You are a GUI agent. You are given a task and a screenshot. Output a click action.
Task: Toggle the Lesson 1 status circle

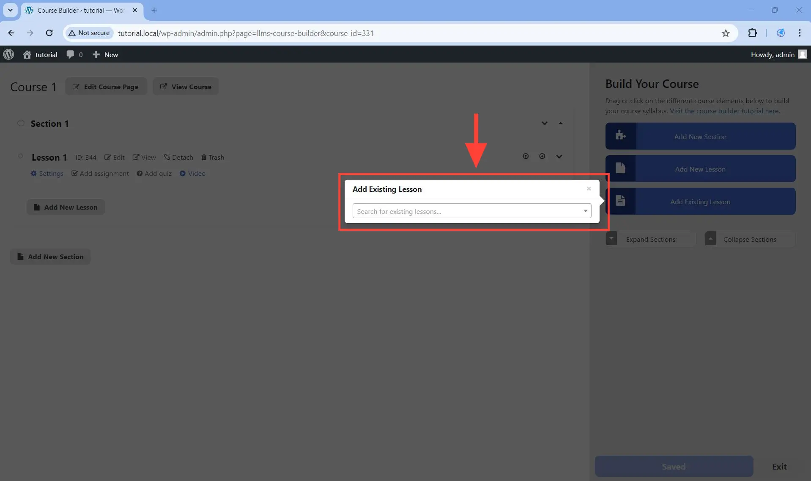(x=20, y=156)
